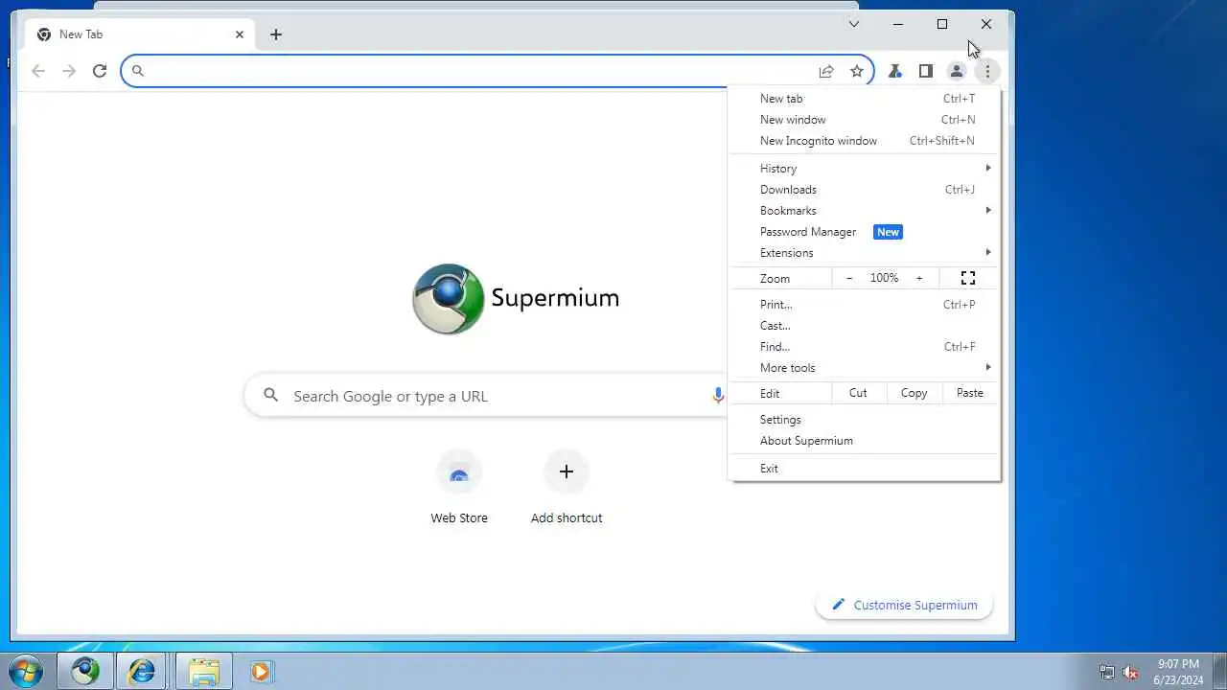Click the network tray icon
Image resolution: width=1227 pixels, height=690 pixels.
coord(1107,672)
